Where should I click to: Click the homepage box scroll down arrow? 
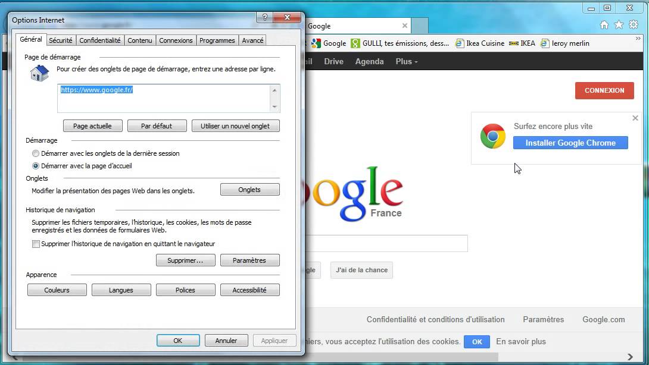[274, 106]
